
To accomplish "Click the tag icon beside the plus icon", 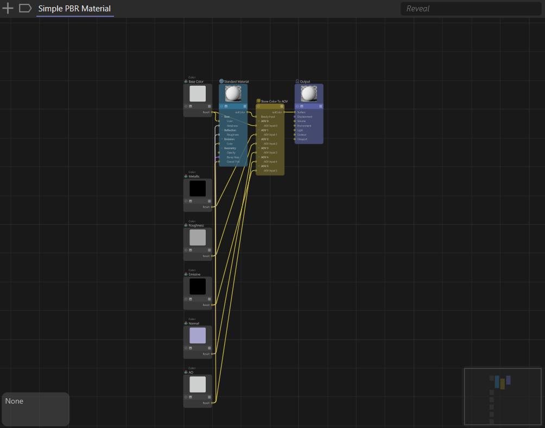I will click(25, 8).
